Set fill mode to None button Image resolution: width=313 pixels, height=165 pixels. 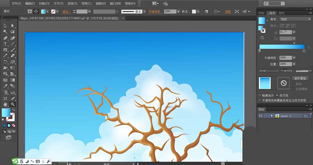[13, 125]
